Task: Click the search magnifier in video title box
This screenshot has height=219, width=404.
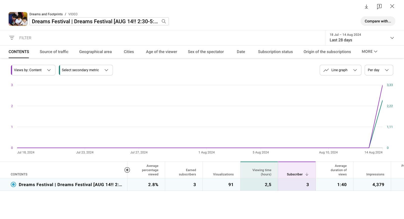Action: tap(164, 21)
